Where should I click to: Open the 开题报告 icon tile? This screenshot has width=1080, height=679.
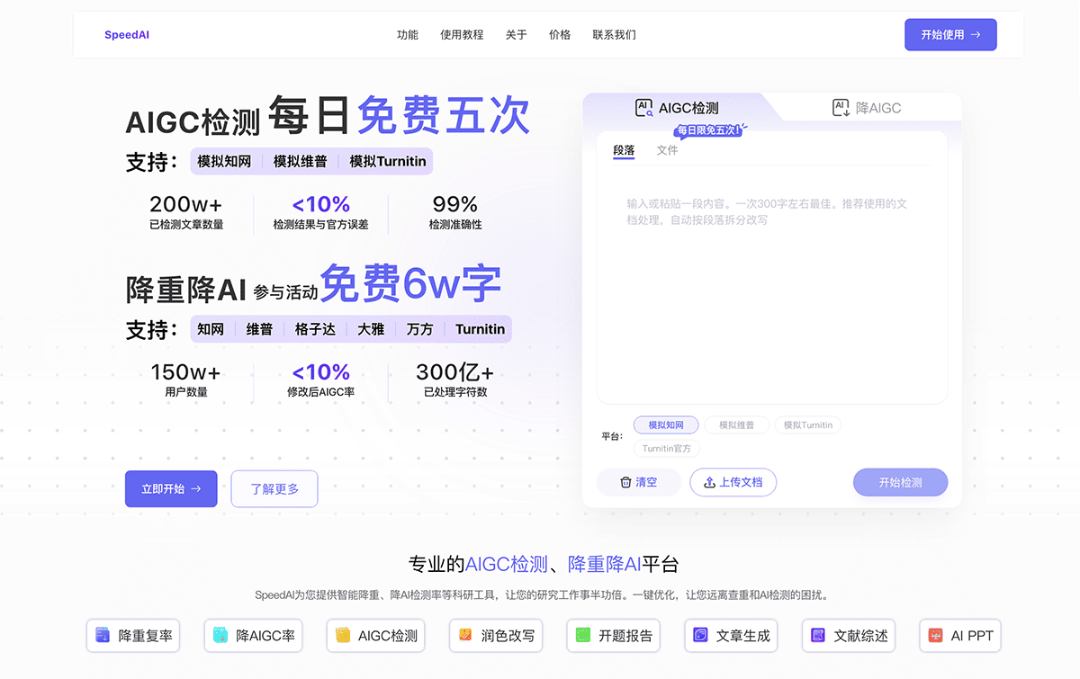click(583, 636)
